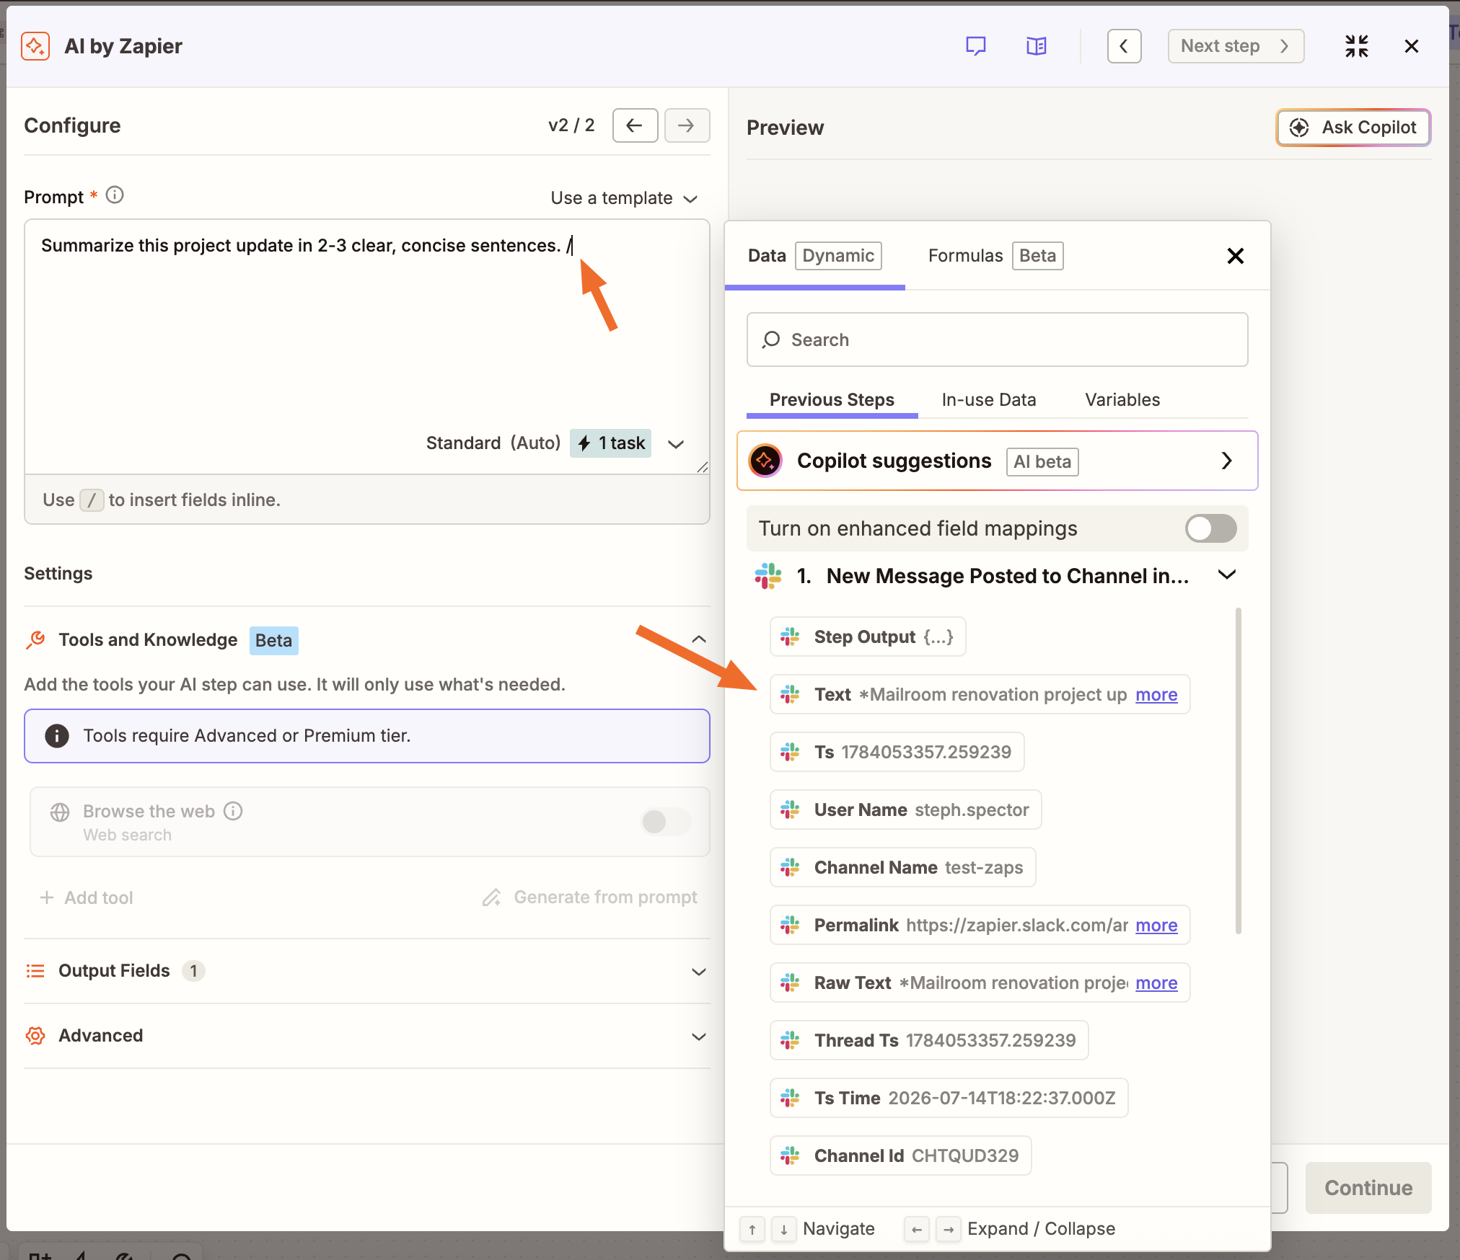Select the Previous Steps tab
The image size is (1460, 1260).
tap(832, 399)
